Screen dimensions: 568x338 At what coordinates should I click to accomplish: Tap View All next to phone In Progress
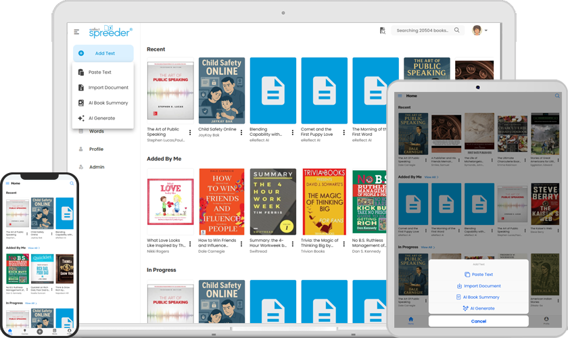tap(31, 304)
